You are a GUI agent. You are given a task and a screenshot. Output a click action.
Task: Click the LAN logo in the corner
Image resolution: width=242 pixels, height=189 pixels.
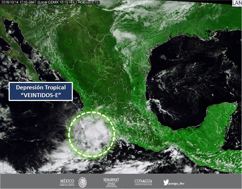click(x=237, y=3)
